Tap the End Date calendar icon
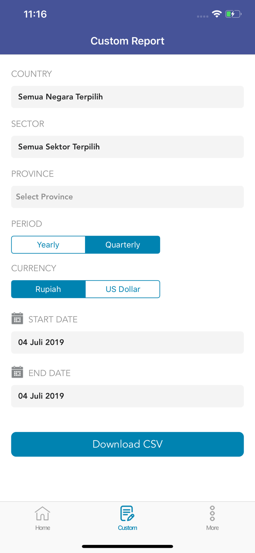Image resolution: width=255 pixels, height=553 pixels. coord(17,372)
